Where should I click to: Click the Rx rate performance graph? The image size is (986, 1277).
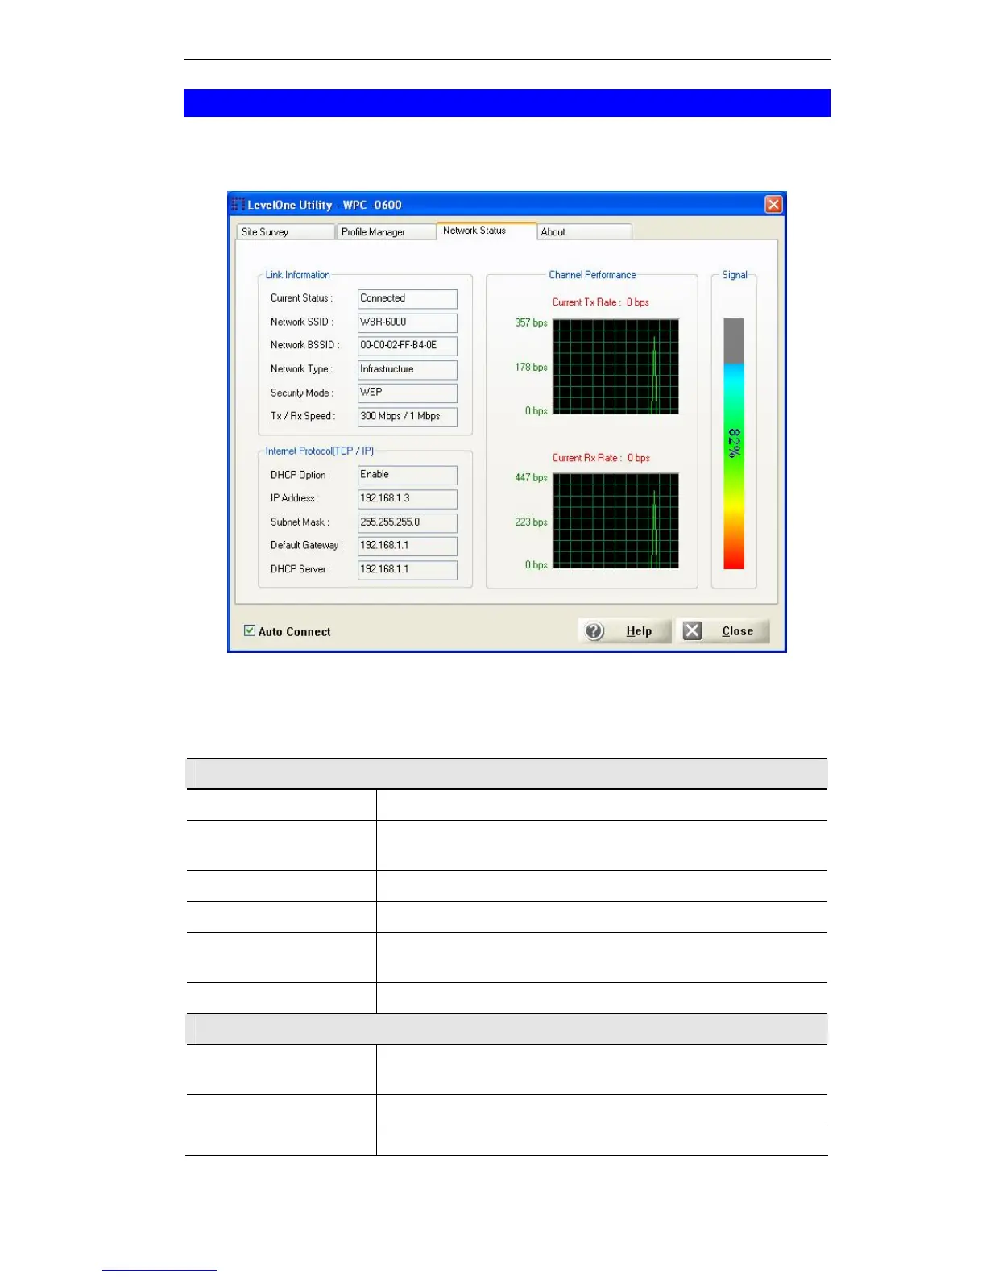pyautogui.click(x=616, y=521)
